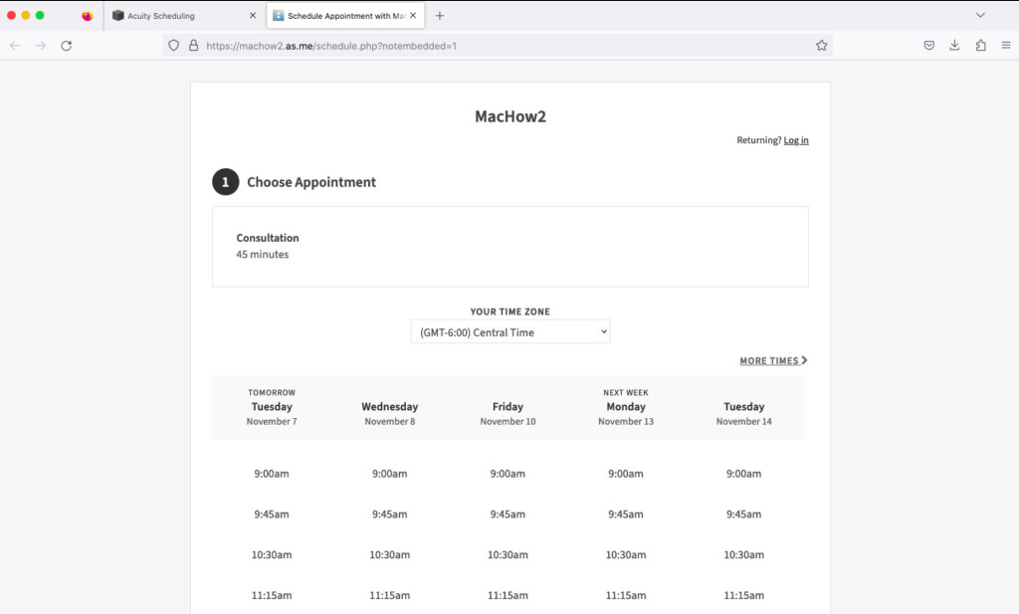Viewport: 1019px width, 614px height.
Task: Click the browser reload page icon
Action: click(67, 45)
